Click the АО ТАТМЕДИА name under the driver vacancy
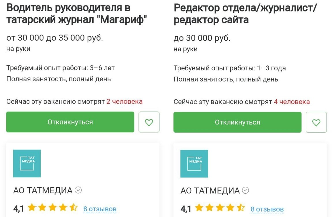Image resolution: width=332 pixels, height=217 pixels. click(x=43, y=190)
